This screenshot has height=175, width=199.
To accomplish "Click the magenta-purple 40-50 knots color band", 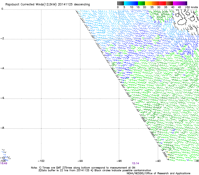I will tap(180, 3).
